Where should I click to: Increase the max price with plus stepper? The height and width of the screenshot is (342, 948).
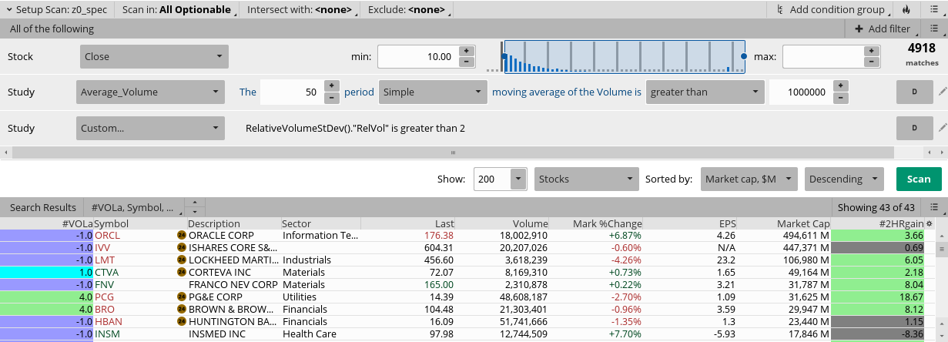click(x=872, y=51)
